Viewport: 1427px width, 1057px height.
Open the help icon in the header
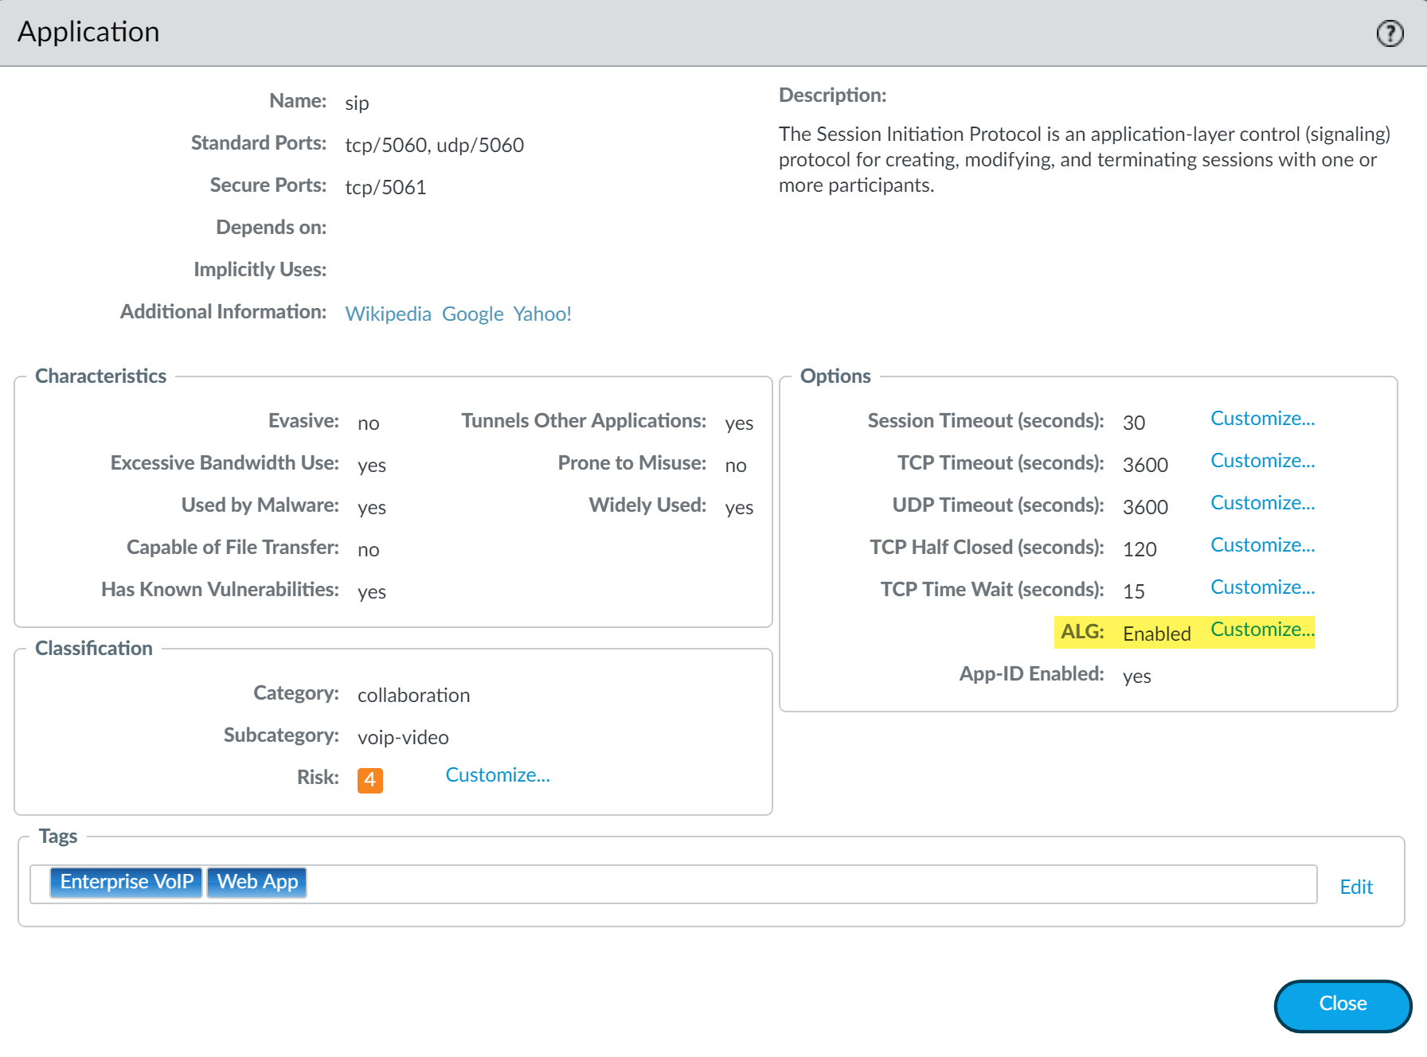pyautogui.click(x=1390, y=33)
